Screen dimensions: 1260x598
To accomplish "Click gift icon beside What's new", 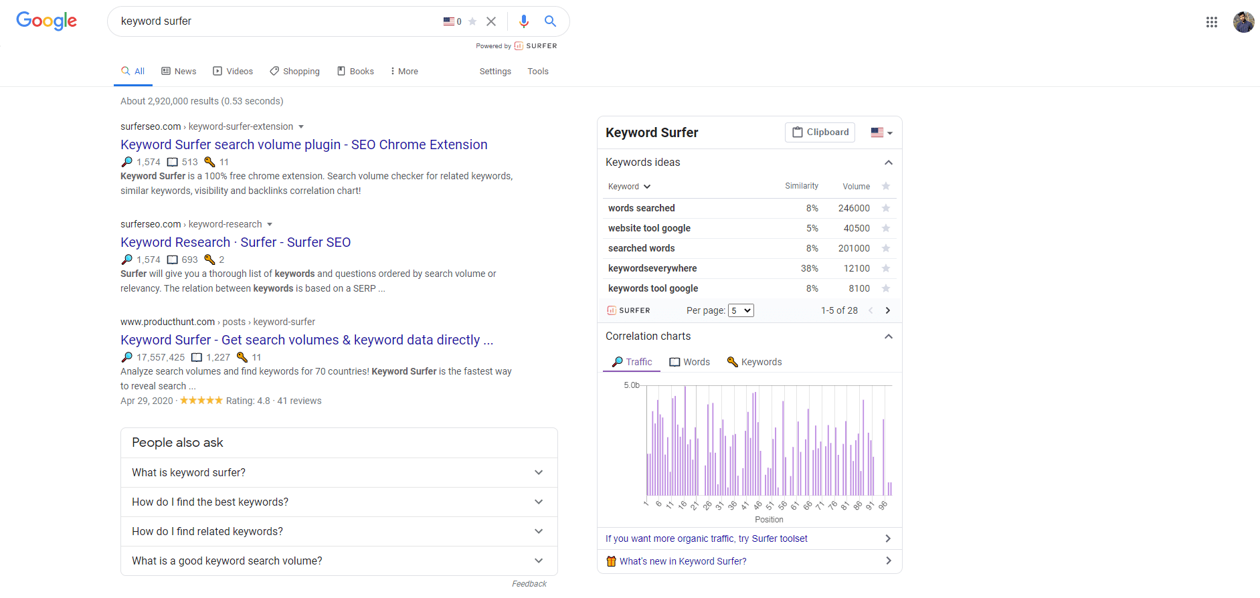I will pyautogui.click(x=611, y=561).
